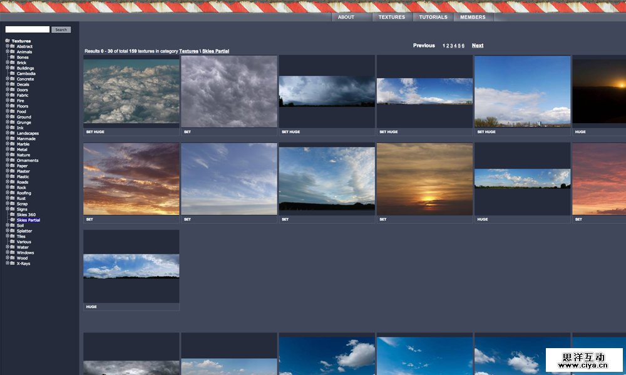Click the X-Rays folder icon
Image resolution: width=626 pixels, height=375 pixels.
(x=13, y=264)
